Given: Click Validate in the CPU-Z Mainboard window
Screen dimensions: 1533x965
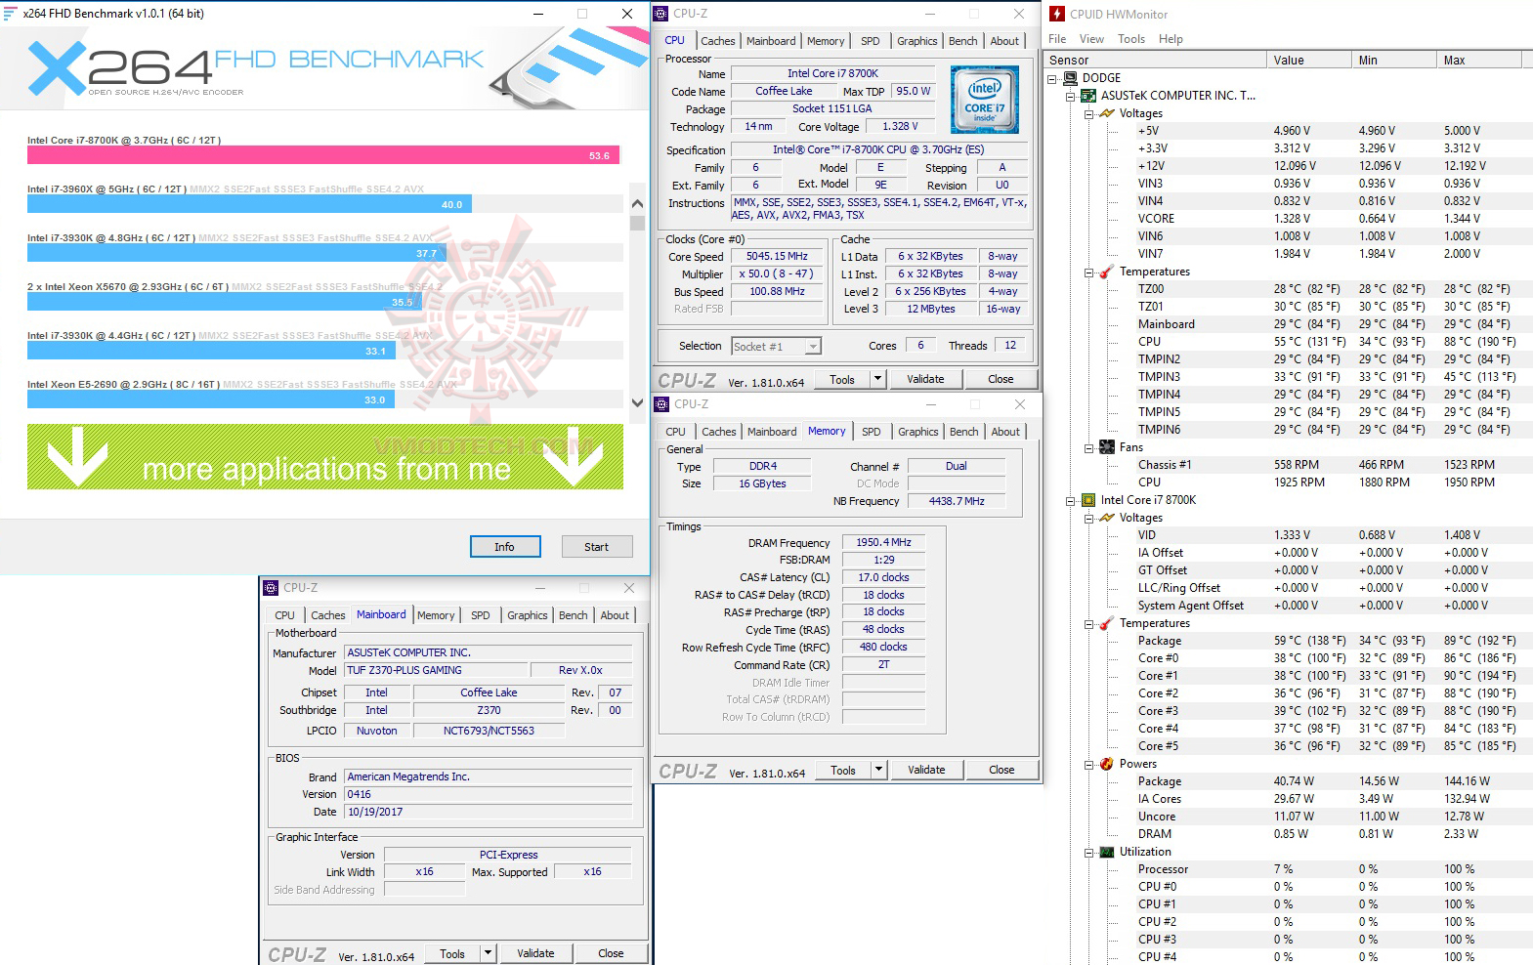Looking at the screenshot, I should tap(535, 953).
